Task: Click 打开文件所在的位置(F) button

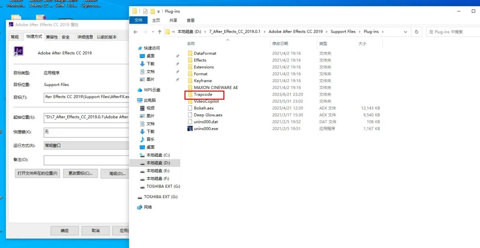Action: click(37, 174)
